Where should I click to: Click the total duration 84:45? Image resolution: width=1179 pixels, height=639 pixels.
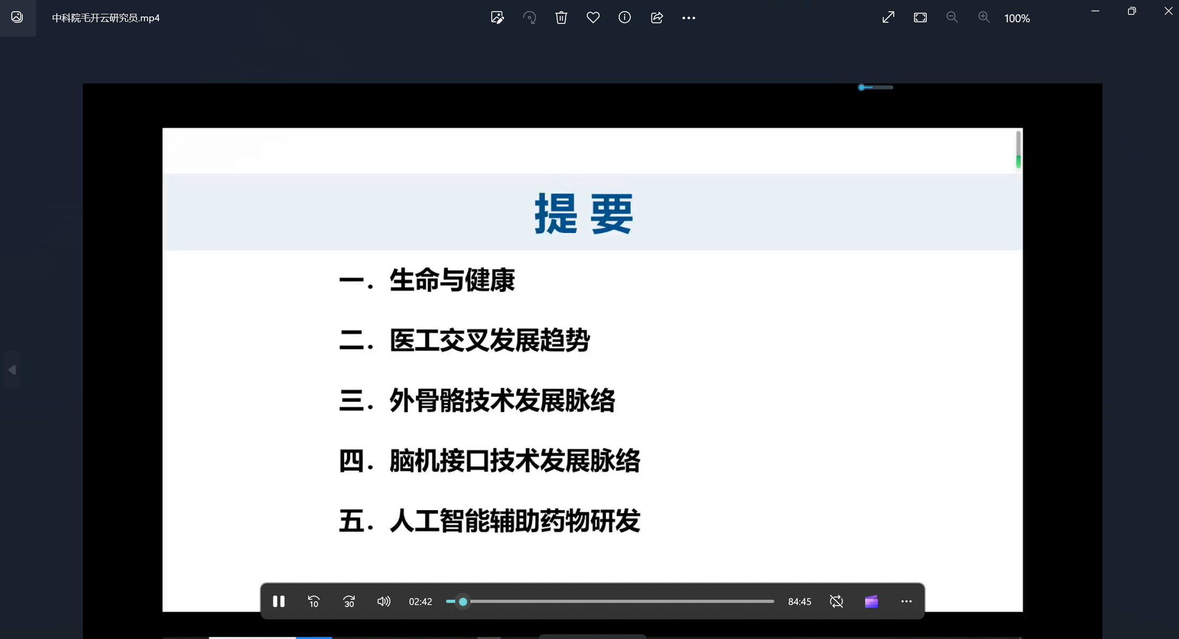(x=799, y=601)
